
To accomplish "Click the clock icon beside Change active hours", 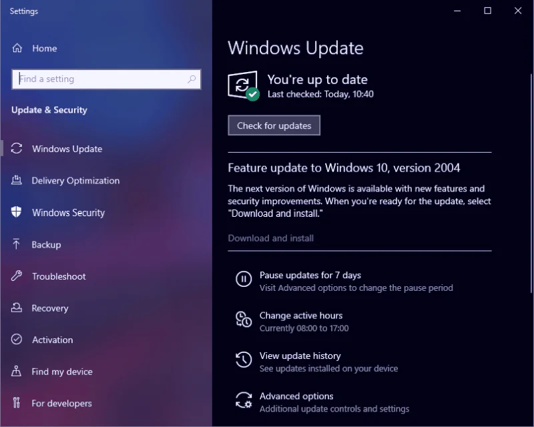I will coord(243,320).
